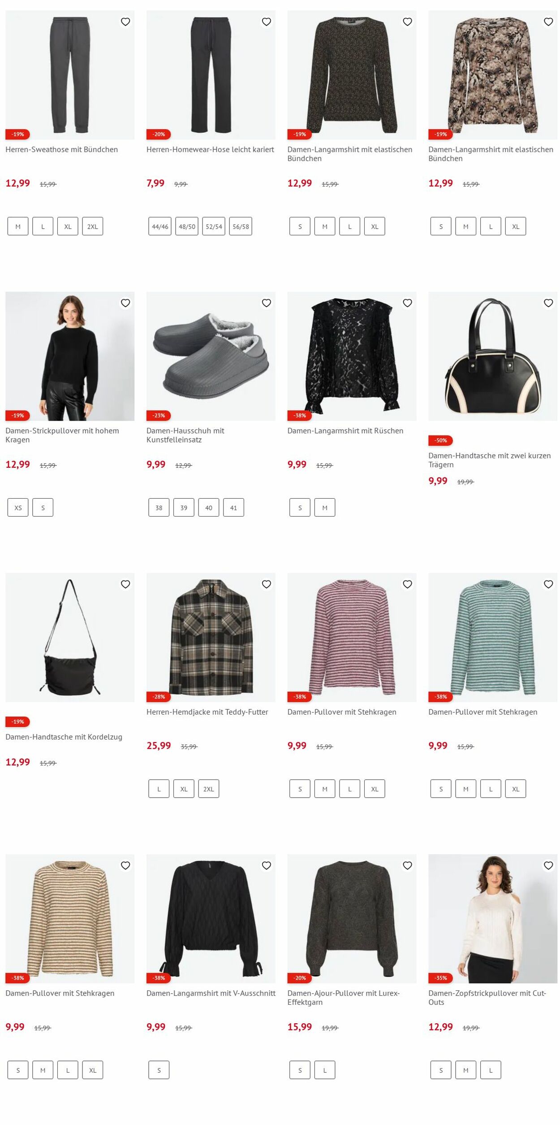
Task: Heart the Herren-Hemdjacke mit Teddy-Futter
Action: (267, 584)
